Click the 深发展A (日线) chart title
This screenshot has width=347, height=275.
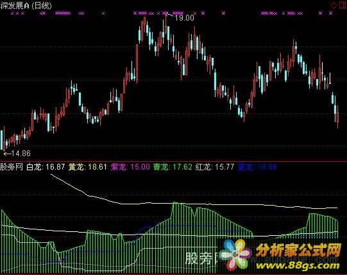pos(26,5)
